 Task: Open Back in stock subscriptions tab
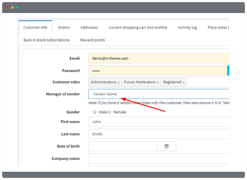(x=46, y=40)
